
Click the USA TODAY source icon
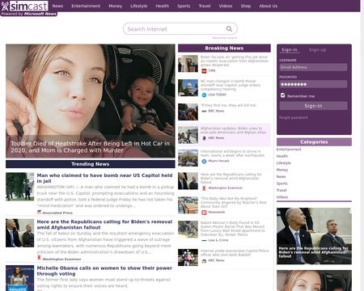click(x=204, y=95)
